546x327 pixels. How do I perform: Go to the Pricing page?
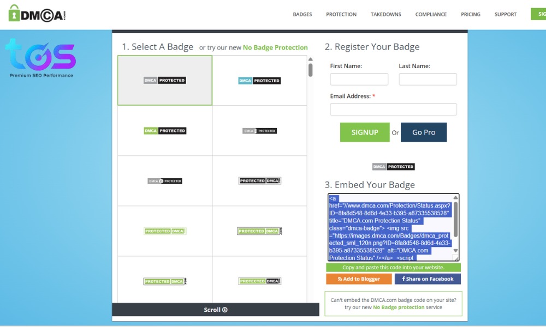click(471, 15)
